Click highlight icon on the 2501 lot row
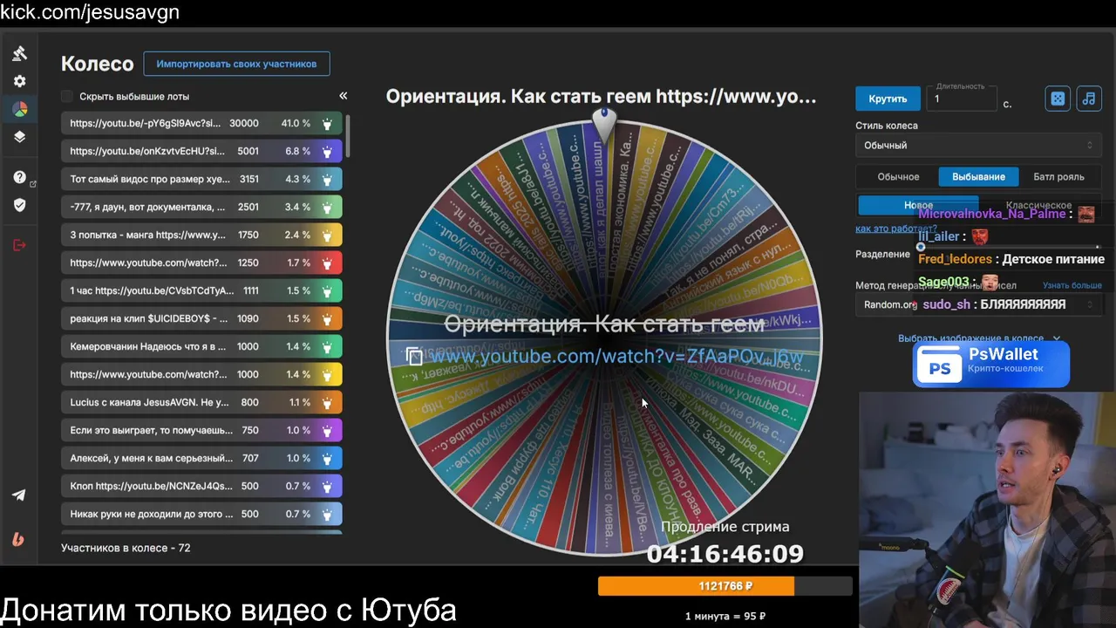Image resolution: width=1116 pixels, height=628 pixels. click(327, 208)
